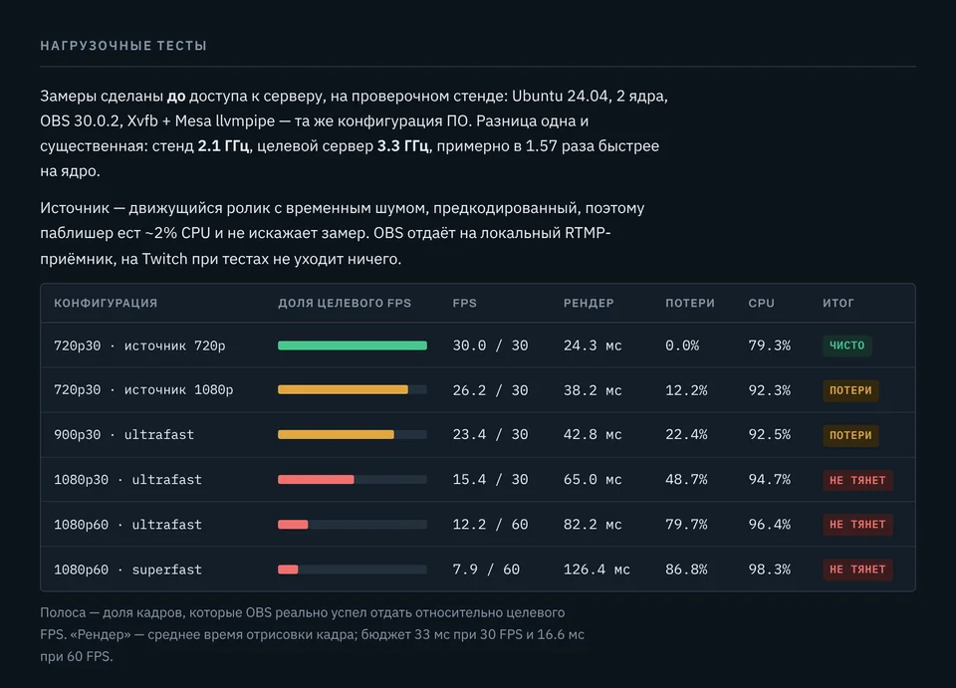The height and width of the screenshot is (688, 956).
Task: Click the '12.2 / 60' FPS value
Action: coord(490,525)
